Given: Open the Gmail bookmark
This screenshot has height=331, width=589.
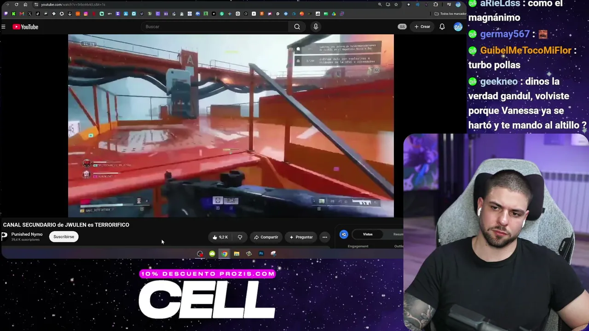Looking at the screenshot, I should click(22, 14).
